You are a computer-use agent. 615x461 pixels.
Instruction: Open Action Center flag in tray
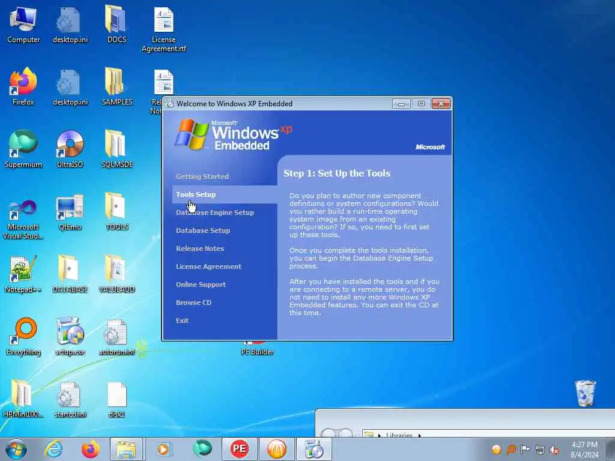coord(525,450)
